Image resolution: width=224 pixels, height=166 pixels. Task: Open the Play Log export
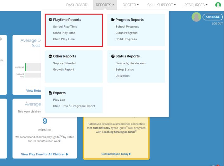[x=59, y=100]
